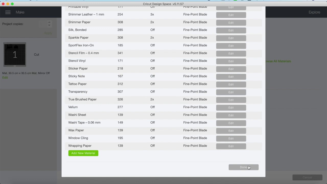The image size is (327, 184).
Task: Click the Explore machine label
Action: [x=314, y=12]
